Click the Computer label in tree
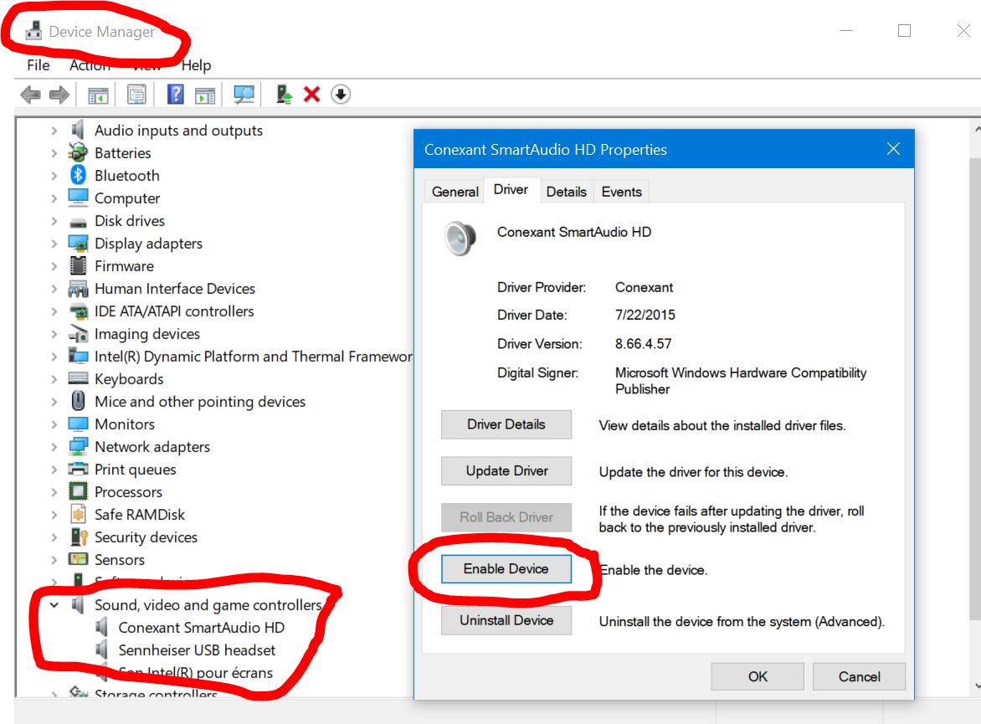Image resolution: width=981 pixels, height=724 pixels. click(x=127, y=198)
